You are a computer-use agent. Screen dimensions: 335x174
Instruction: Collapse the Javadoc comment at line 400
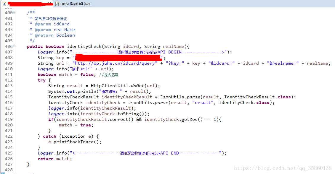tap(14, 12)
